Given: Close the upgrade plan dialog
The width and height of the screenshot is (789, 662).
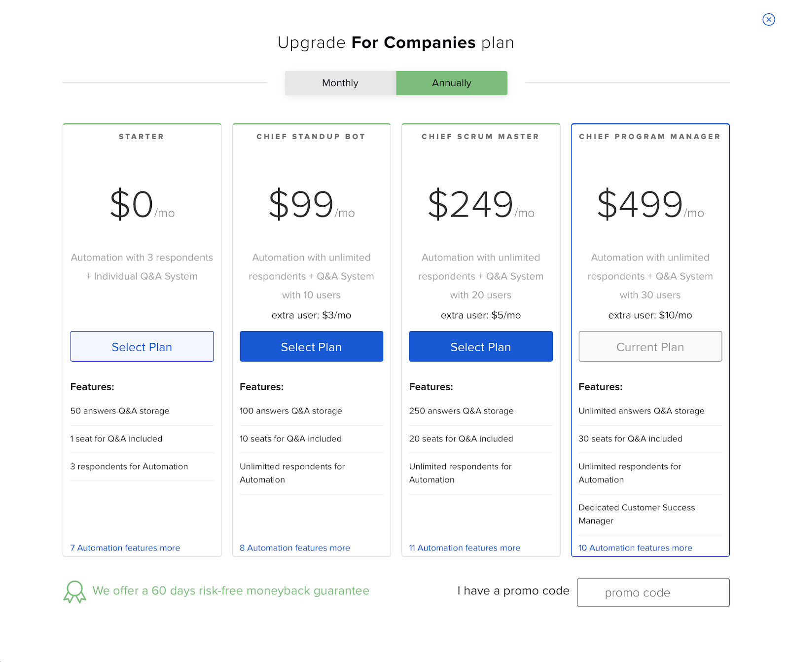Looking at the screenshot, I should (768, 19).
